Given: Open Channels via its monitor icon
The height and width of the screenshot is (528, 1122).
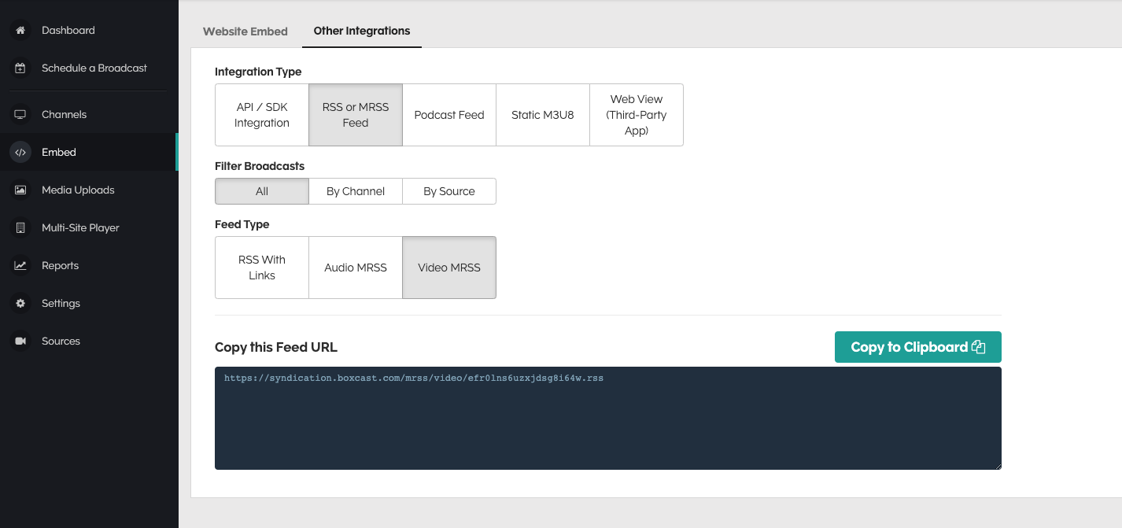Looking at the screenshot, I should [20, 114].
